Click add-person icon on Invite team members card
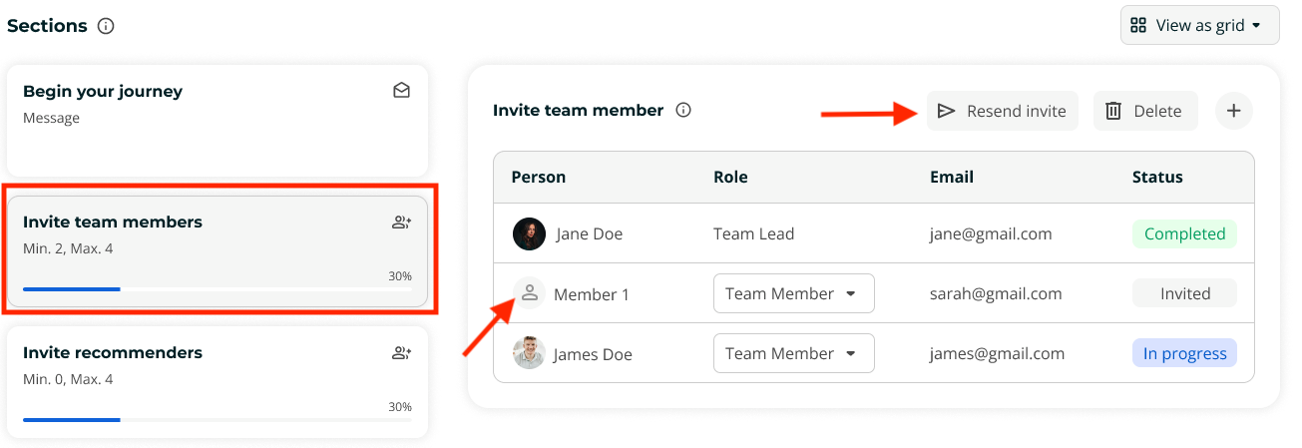Screen dimensions: 1302x448 pos(401,223)
